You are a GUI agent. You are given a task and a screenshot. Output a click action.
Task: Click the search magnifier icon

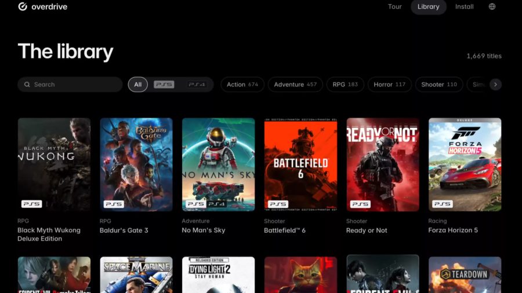(x=27, y=85)
